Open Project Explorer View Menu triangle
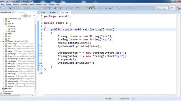The width and height of the screenshot is (181, 101). tap(34, 16)
